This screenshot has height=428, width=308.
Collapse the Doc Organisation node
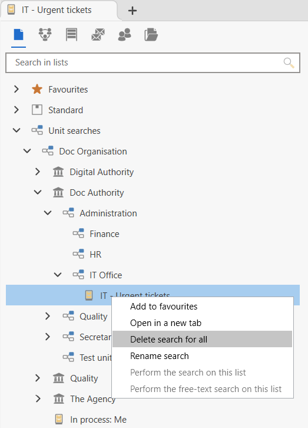(27, 151)
